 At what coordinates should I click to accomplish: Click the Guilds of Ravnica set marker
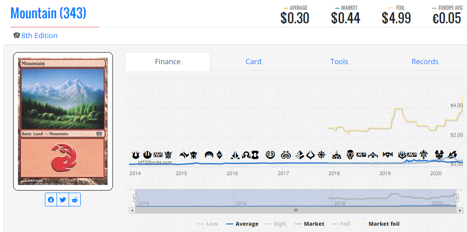click(x=373, y=155)
